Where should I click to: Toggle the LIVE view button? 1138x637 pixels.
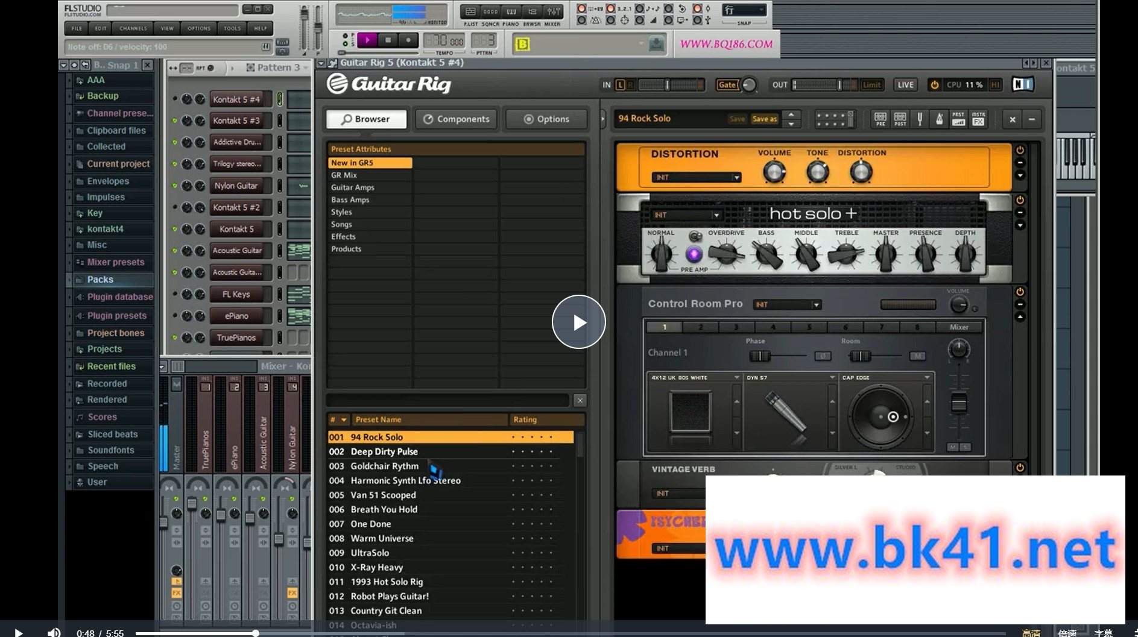(x=905, y=85)
